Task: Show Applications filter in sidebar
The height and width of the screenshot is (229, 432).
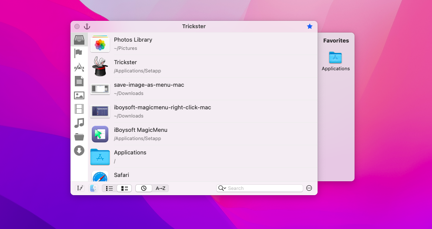Action: click(x=79, y=67)
